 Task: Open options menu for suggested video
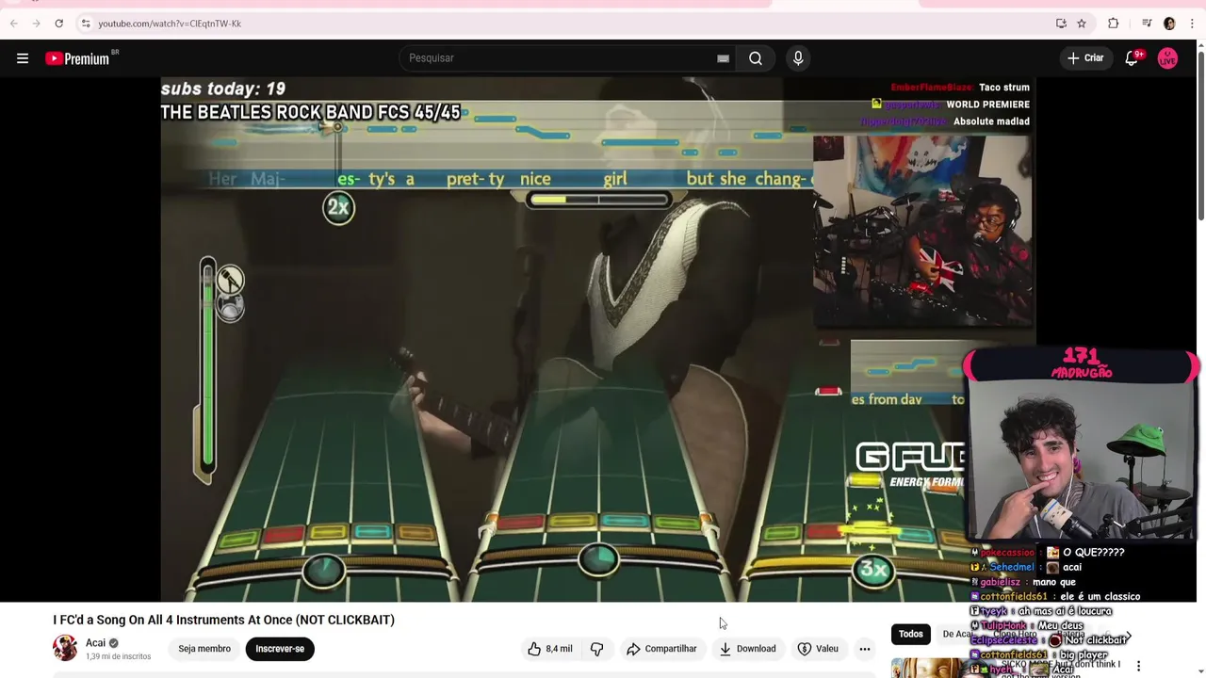(1138, 666)
